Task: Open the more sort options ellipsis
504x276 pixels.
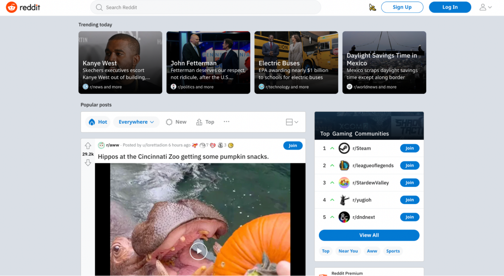Action: (x=226, y=122)
